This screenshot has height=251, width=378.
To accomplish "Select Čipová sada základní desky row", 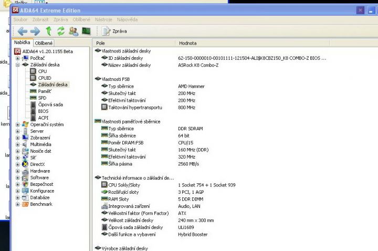I will (x=148, y=227).
